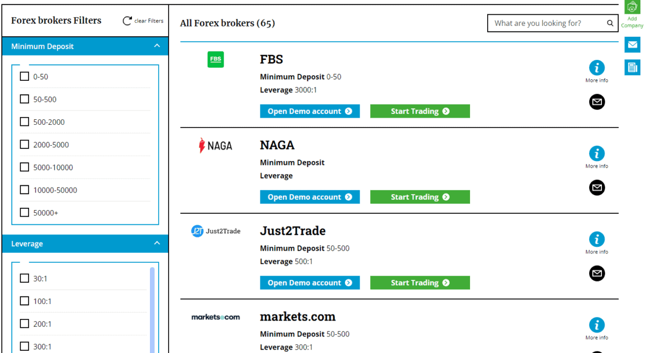Click the clear Filters refresh icon

tap(127, 20)
